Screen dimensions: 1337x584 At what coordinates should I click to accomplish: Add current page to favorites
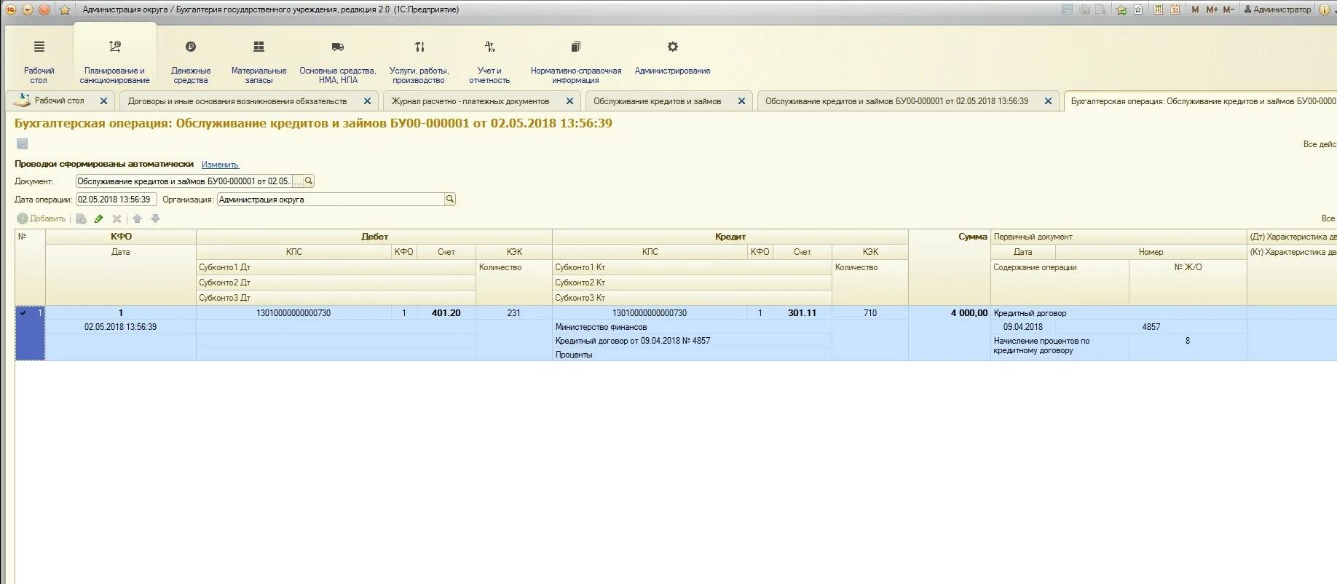pos(1121,9)
